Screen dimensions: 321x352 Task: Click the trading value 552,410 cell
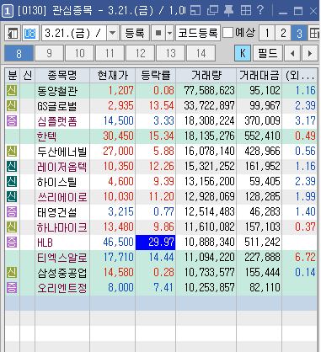(262, 136)
